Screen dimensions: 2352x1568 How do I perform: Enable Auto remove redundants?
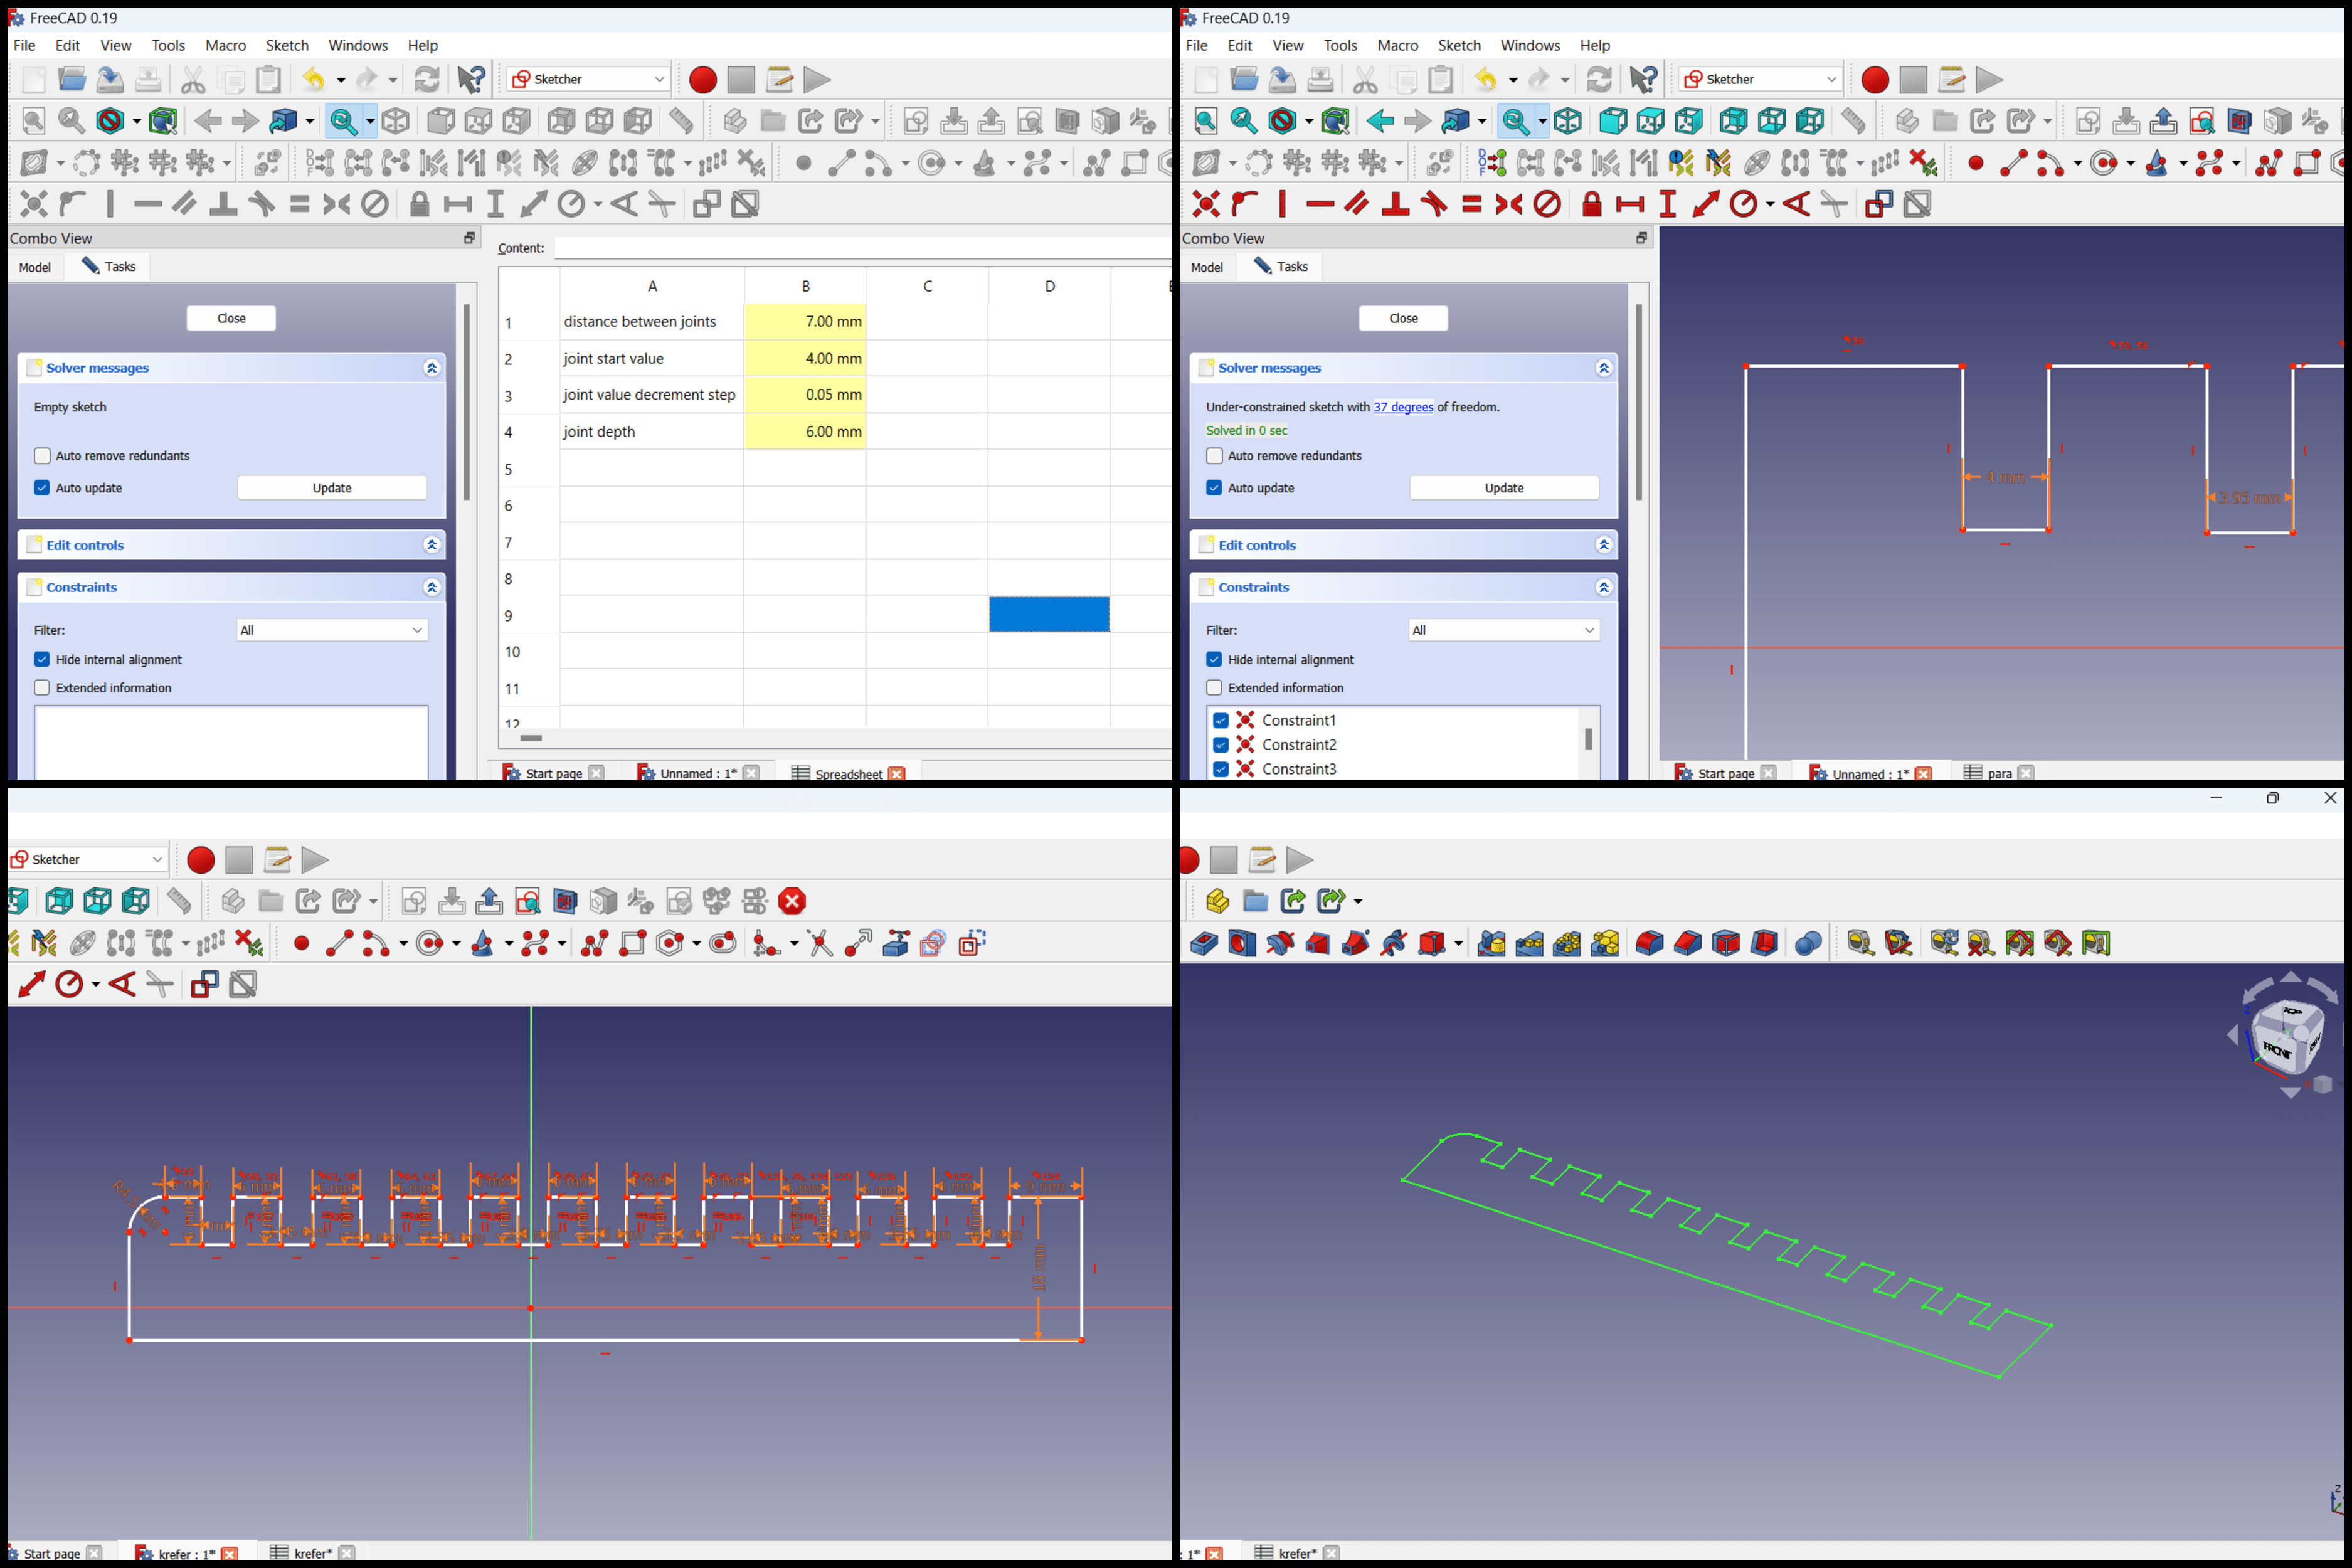point(42,455)
